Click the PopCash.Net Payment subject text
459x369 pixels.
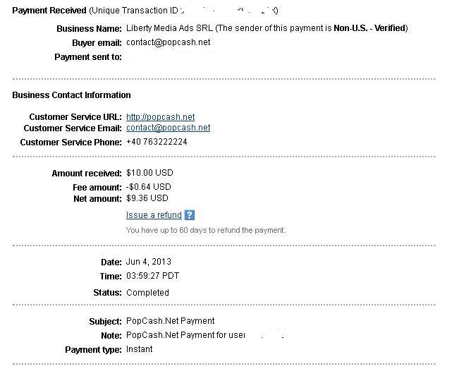click(x=171, y=321)
